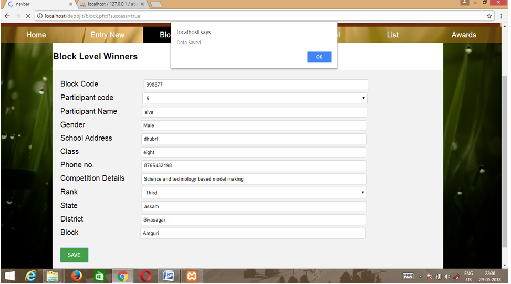
Task: Click the green SAVE button
Action: pos(74,255)
